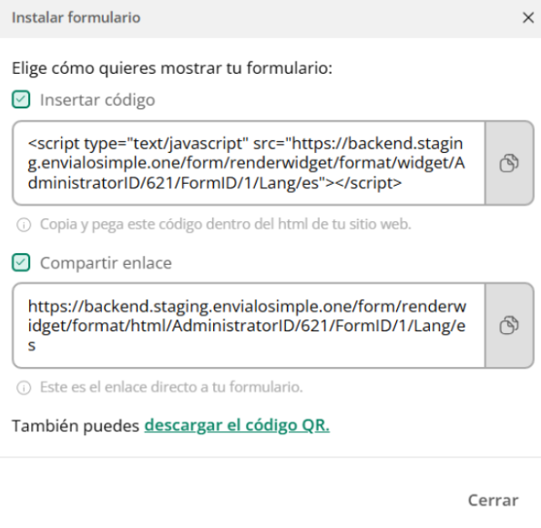
Task: Click the 'Instalar formulario' dialog title
Action: click(x=77, y=17)
